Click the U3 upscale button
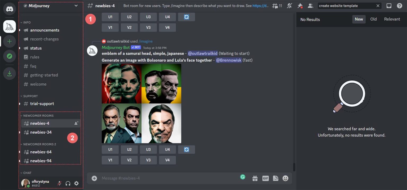This screenshot has width=407, height=190. [x=148, y=150]
